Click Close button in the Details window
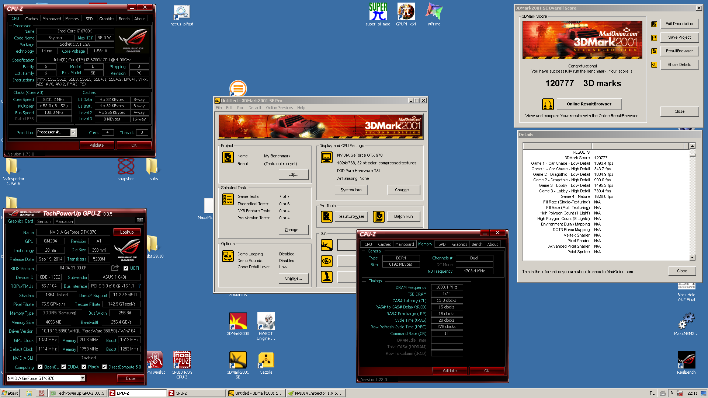708x398 pixels. click(682, 271)
